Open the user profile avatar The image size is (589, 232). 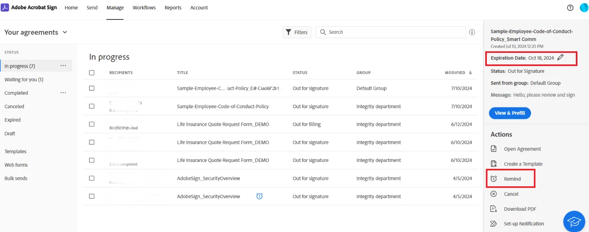pyautogui.click(x=584, y=8)
